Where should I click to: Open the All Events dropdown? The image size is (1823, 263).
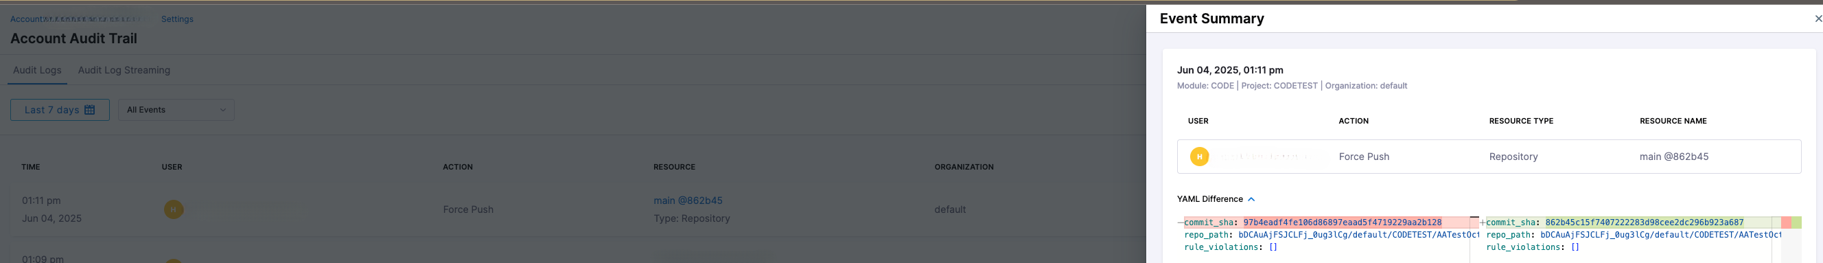[176, 110]
